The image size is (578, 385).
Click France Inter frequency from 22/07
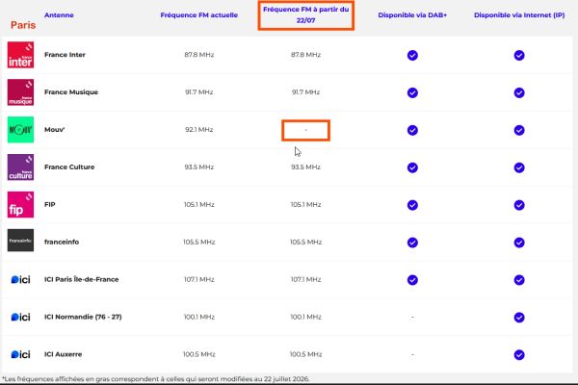306,55
